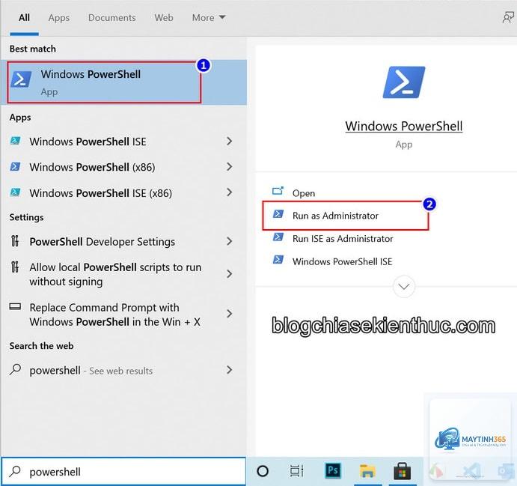Click the search magnifier in the search box
This screenshot has width=517, height=486.
click(x=15, y=471)
